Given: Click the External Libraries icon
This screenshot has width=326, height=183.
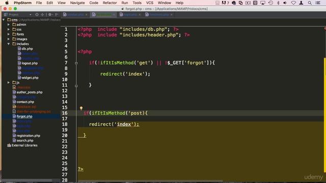Looking at the screenshot, I should 9,145.
